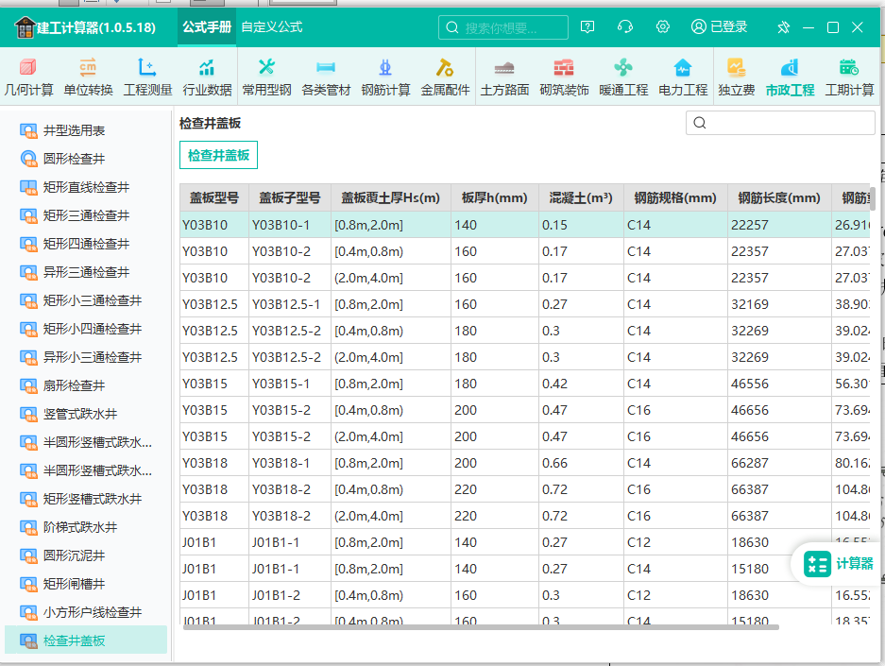Open settings via the gear icon

coord(663,27)
